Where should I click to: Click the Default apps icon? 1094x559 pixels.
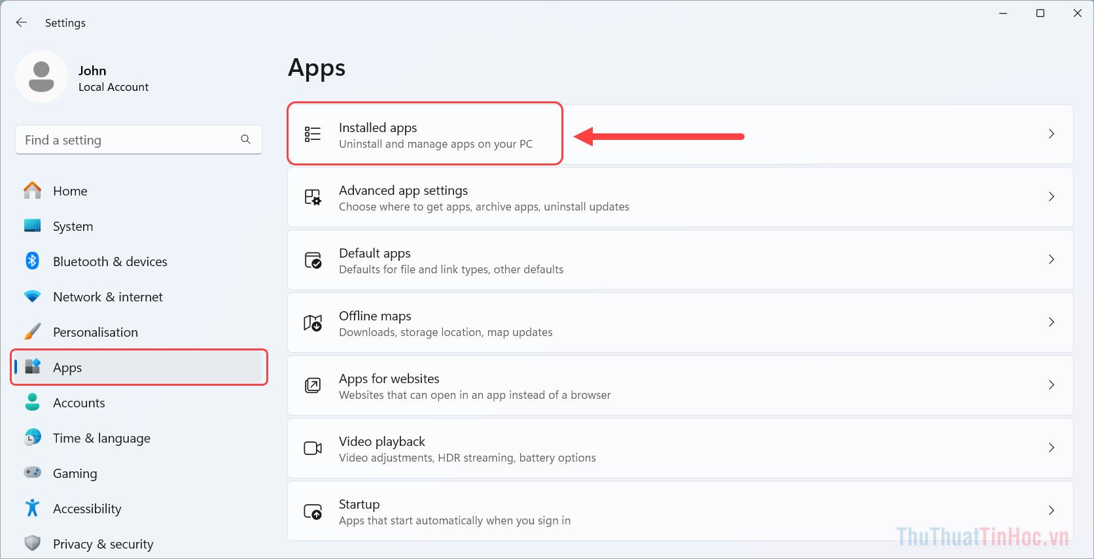[313, 260]
